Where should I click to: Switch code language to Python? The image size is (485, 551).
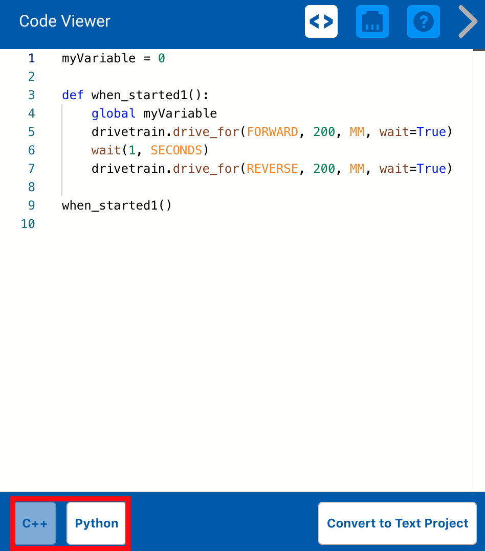pos(96,523)
